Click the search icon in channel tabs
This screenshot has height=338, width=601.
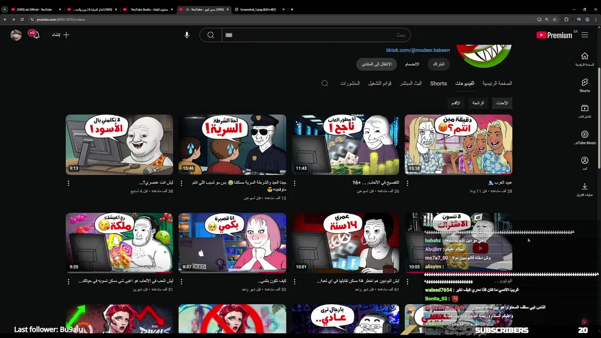tap(324, 83)
